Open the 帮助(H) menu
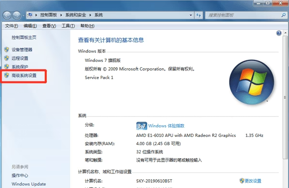Image resolution: width=289 pixels, height=188 pixels. 88,26
